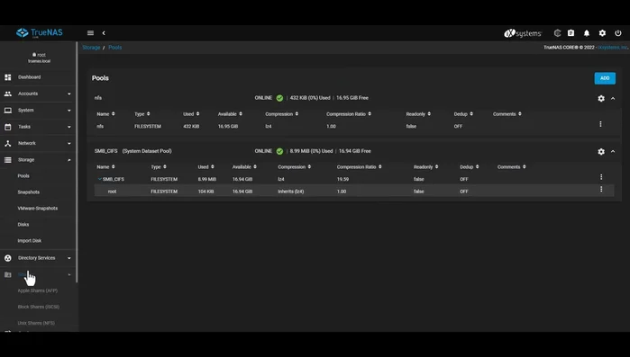Viewport: 630px width, 357px height.
Task: Click Pools breadcrumb link
Action: pyautogui.click(x=114, y=48)
